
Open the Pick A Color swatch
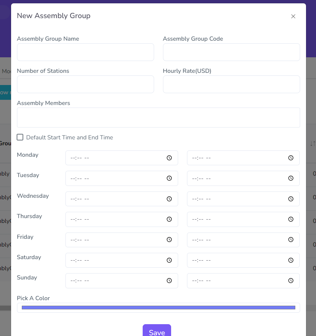click(158, 308)
